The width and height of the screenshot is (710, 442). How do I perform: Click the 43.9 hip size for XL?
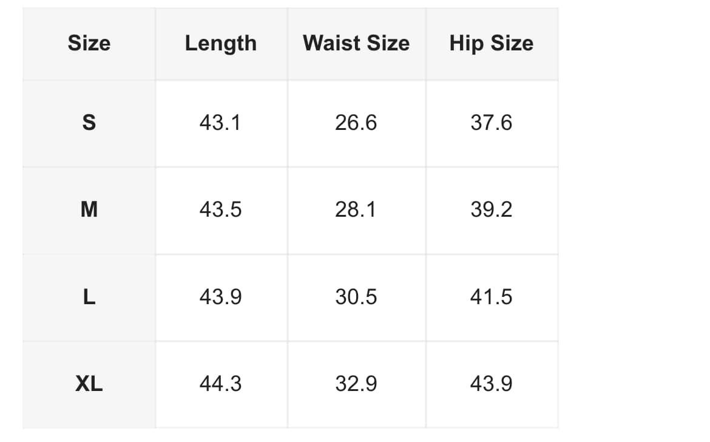(x=492, y=384)
